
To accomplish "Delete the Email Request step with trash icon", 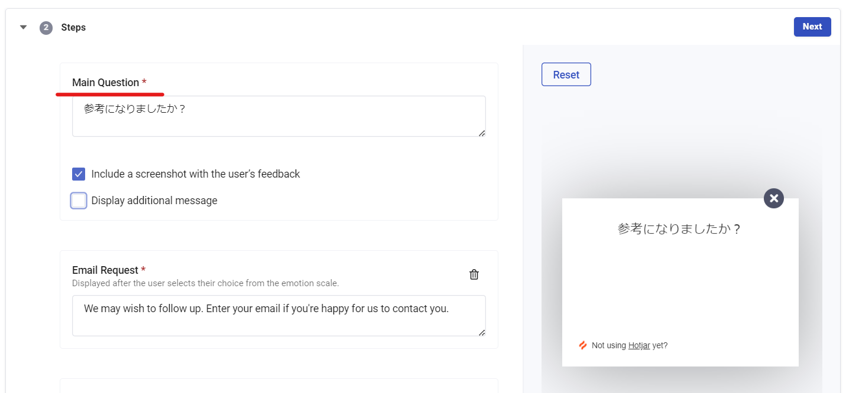I will click(474, 274).
